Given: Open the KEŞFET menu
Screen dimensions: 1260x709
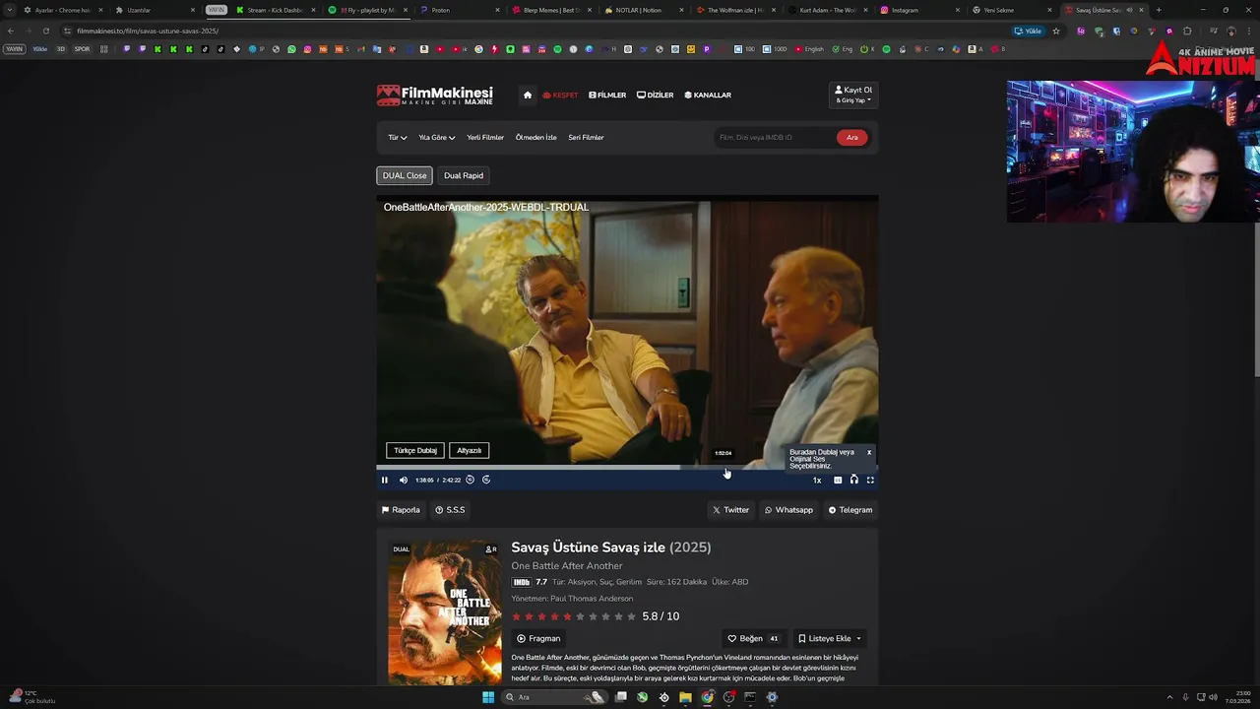Looking at the screenshot, I should (x=560, y=96).
